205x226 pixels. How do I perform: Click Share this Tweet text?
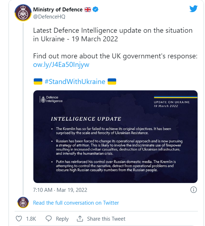pyautogui.click(x=106, y=219)
